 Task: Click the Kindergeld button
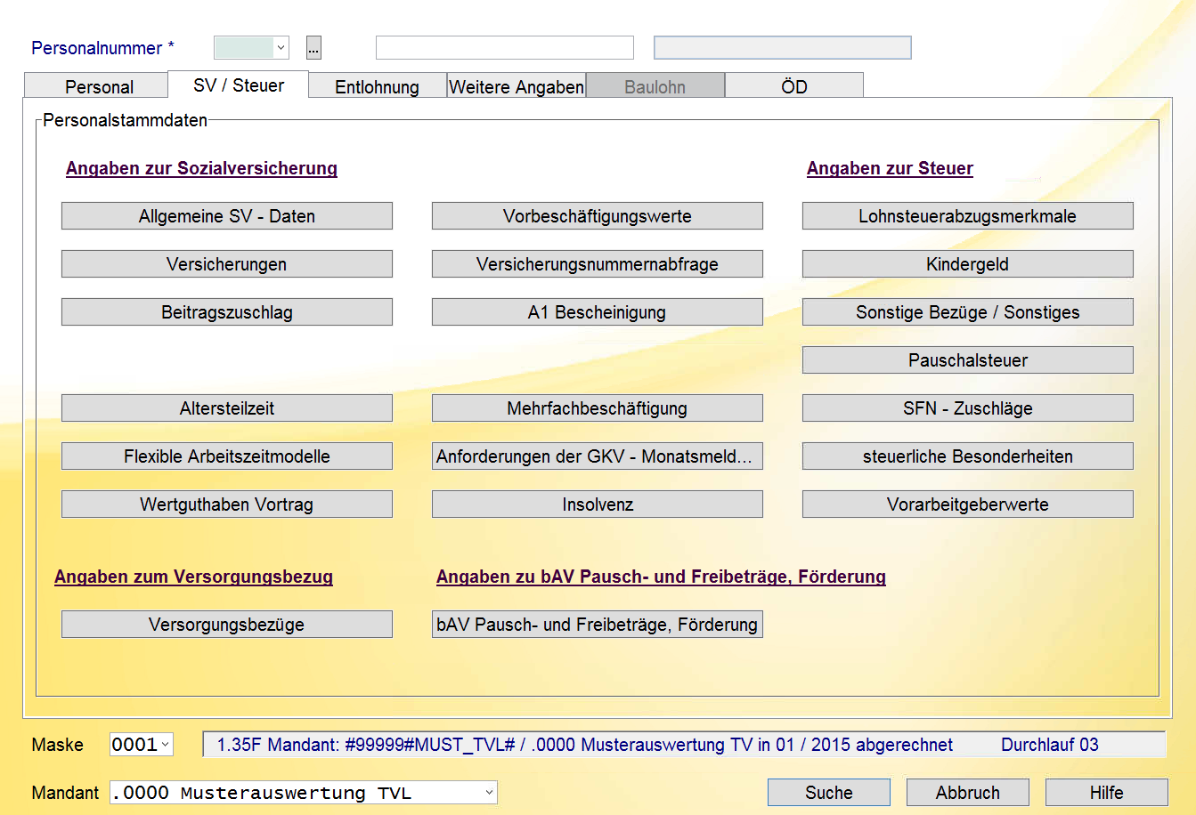tap(968, 264)
